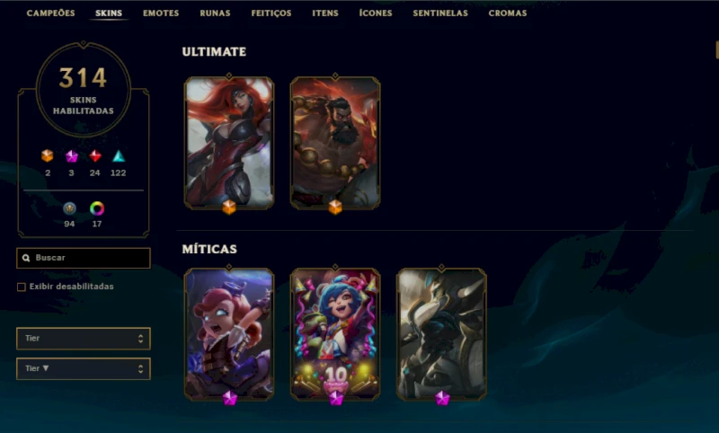
Task: Click the pink gem under the armored Hecarim card
Action: coord(442,398)
